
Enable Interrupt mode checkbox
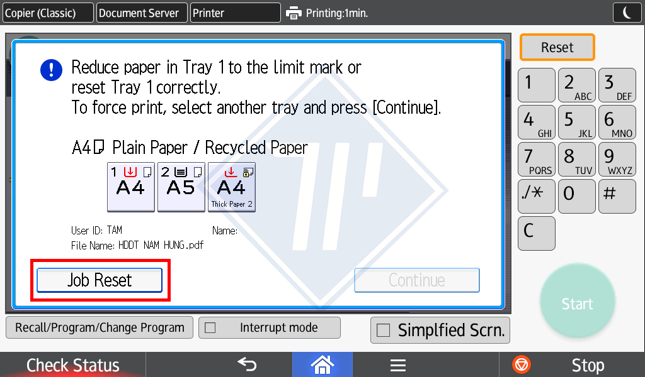[211, 327]
